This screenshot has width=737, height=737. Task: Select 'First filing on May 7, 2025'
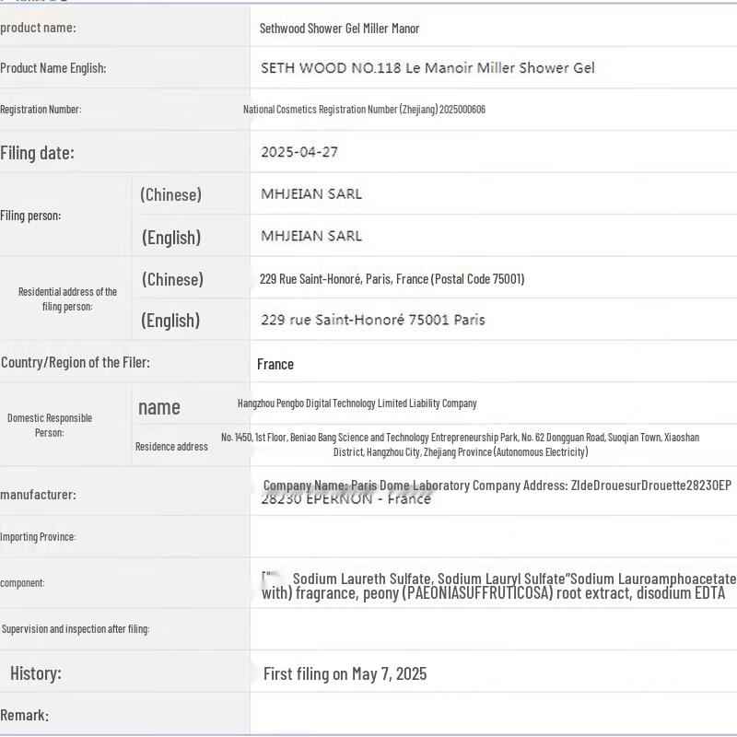pos(345,674)
